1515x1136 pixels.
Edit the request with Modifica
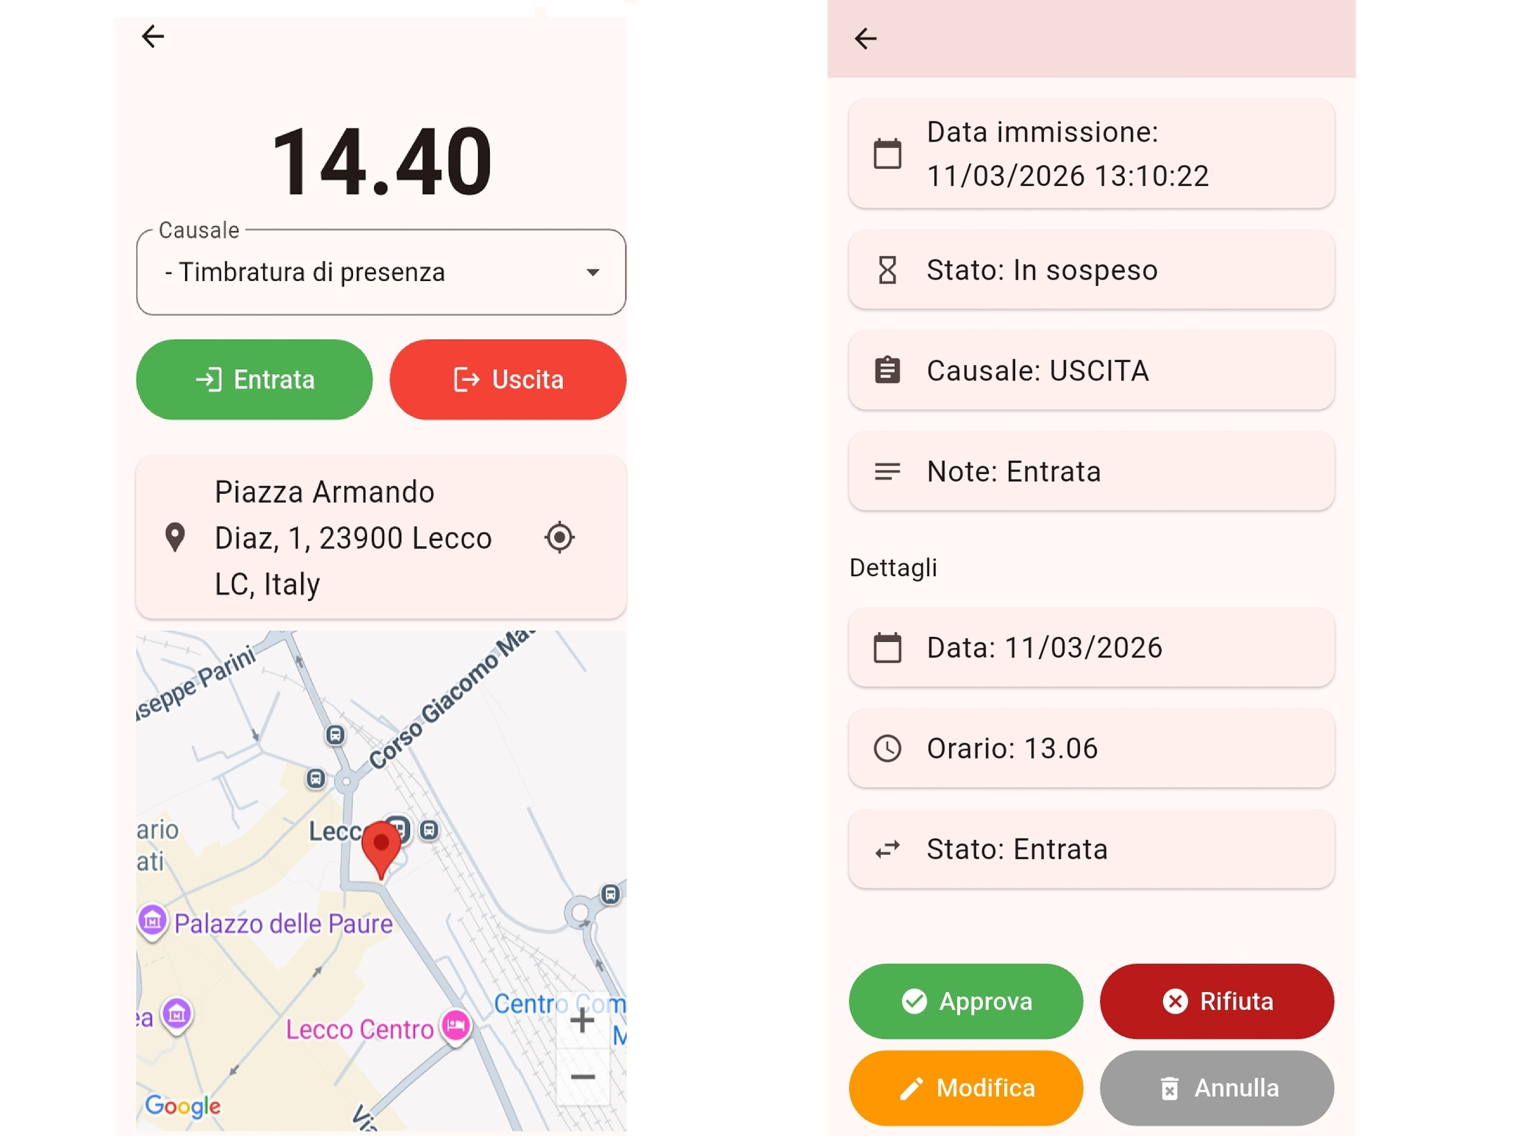[965, 1088]
